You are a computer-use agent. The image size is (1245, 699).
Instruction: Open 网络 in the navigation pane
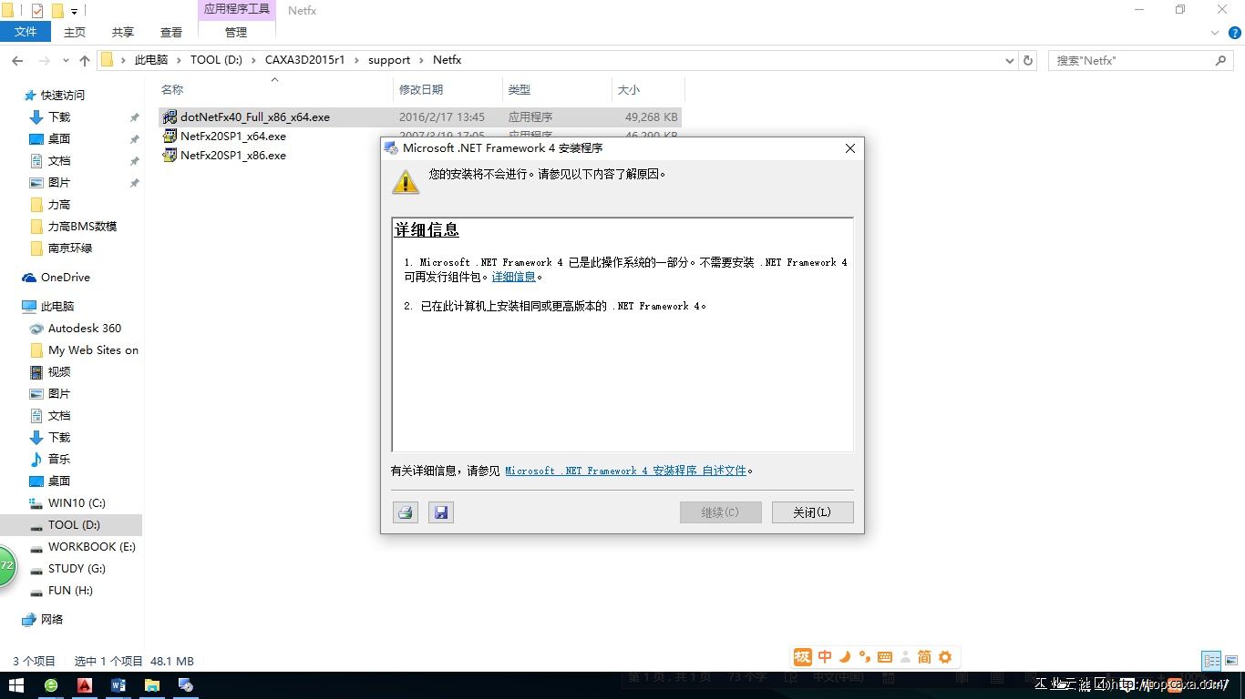coord(52,620)
